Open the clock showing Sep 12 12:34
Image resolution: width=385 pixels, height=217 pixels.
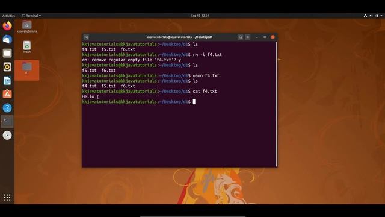(200, 16)
